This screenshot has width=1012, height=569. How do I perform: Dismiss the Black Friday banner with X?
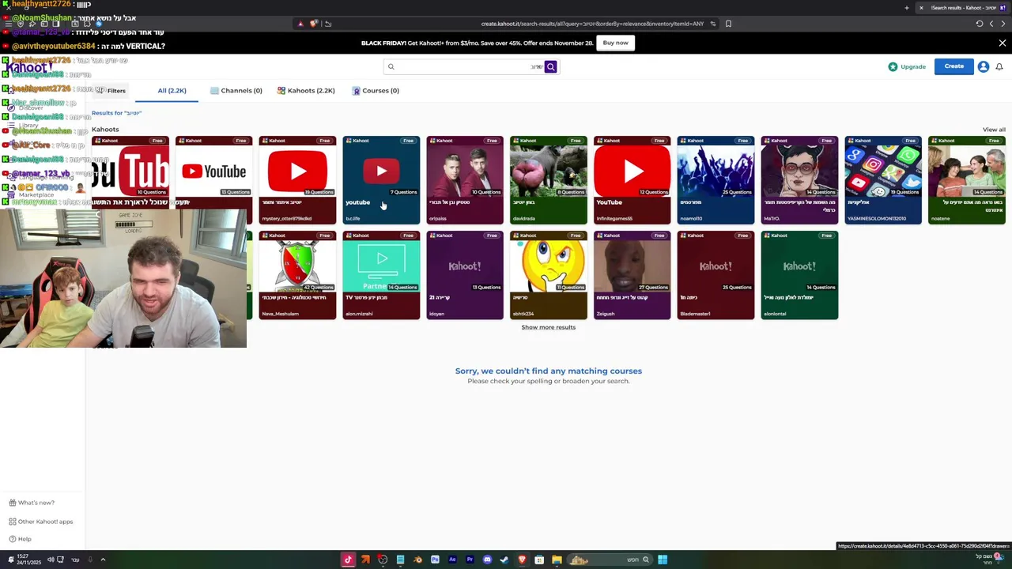(1002, 43)
